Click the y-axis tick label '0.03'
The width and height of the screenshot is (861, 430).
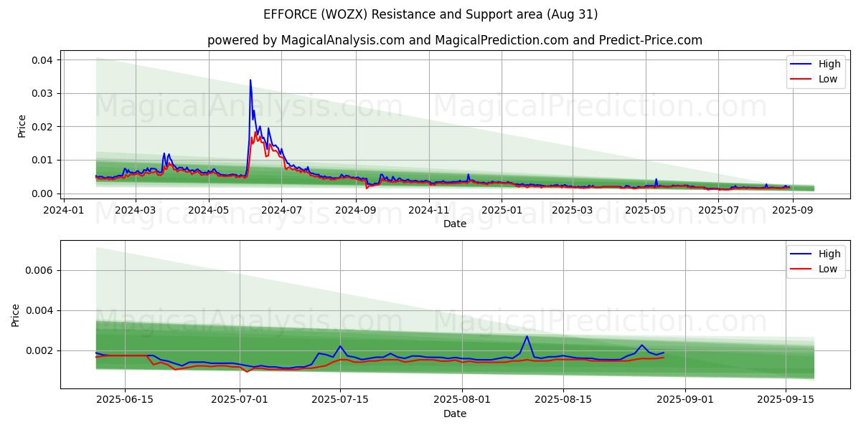click(x=42, y=93)
